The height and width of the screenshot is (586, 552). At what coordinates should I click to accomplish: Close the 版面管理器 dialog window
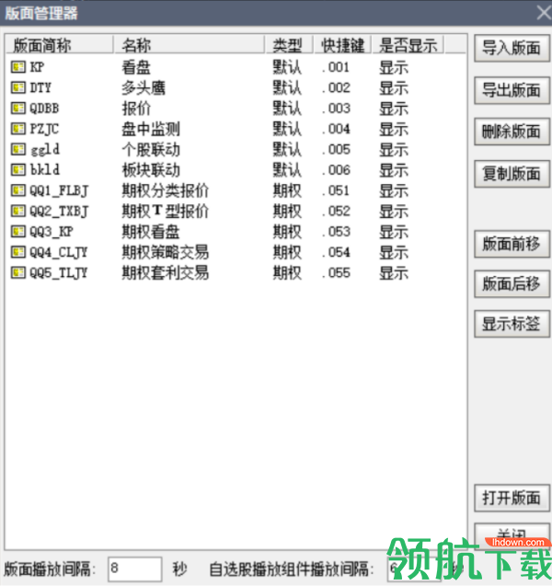[544, 13]
